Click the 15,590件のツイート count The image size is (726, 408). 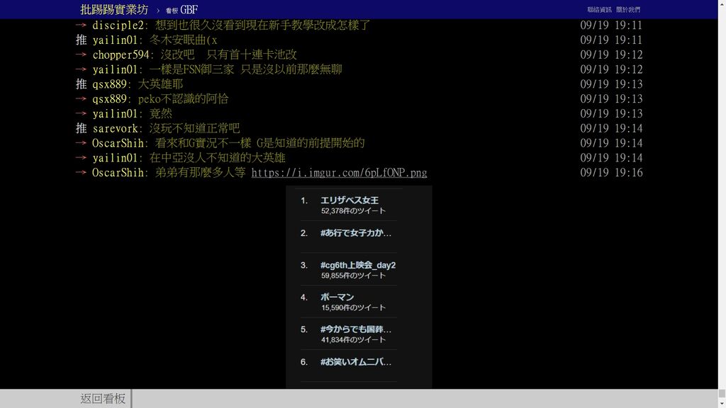tap(353, 307)
